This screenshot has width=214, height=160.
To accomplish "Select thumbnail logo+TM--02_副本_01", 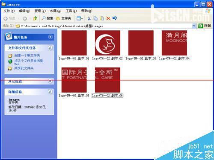I will click(74, 43).
